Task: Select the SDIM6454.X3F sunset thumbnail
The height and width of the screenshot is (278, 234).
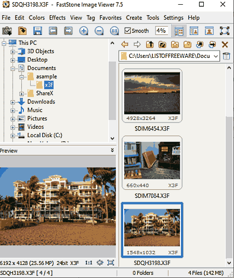Action: tap(152, 95)
